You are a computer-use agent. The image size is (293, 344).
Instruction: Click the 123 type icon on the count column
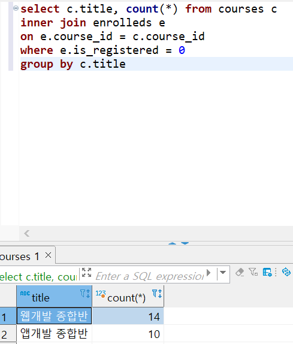coord(101,294)
